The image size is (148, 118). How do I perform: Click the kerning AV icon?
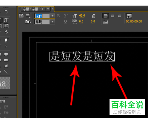(x=75, y=22)
